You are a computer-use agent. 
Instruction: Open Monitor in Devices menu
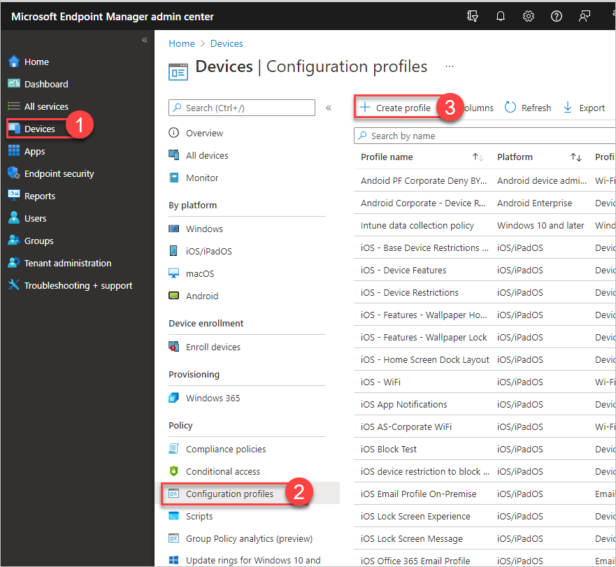[193, 178]
